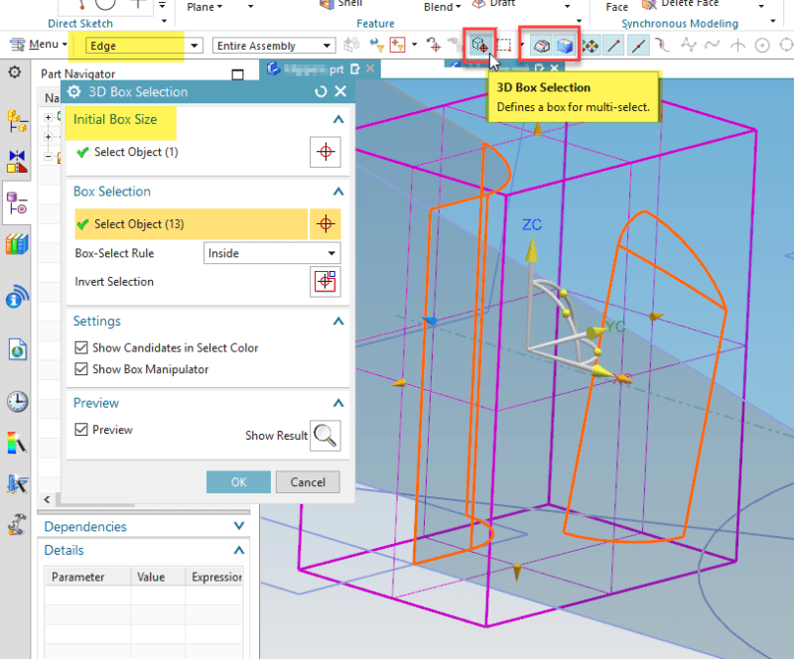Open the Direct Sketch group options

pyautogui.click(x=164, y=21)
